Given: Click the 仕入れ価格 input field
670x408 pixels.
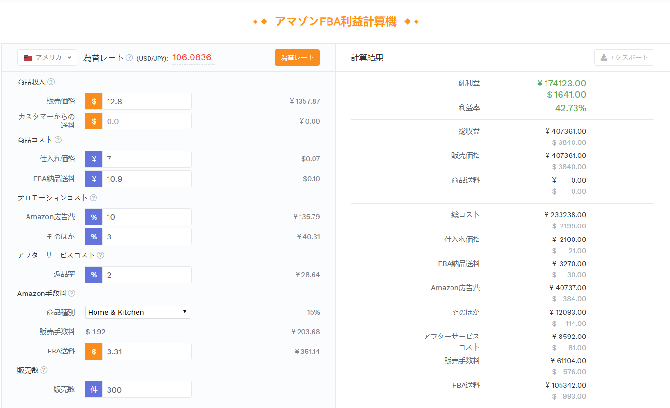Looking at the screenshot, I should click(x=147, y=159).
